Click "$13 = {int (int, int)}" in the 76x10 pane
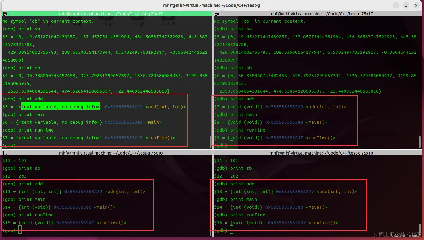 [x=32, y=192]
